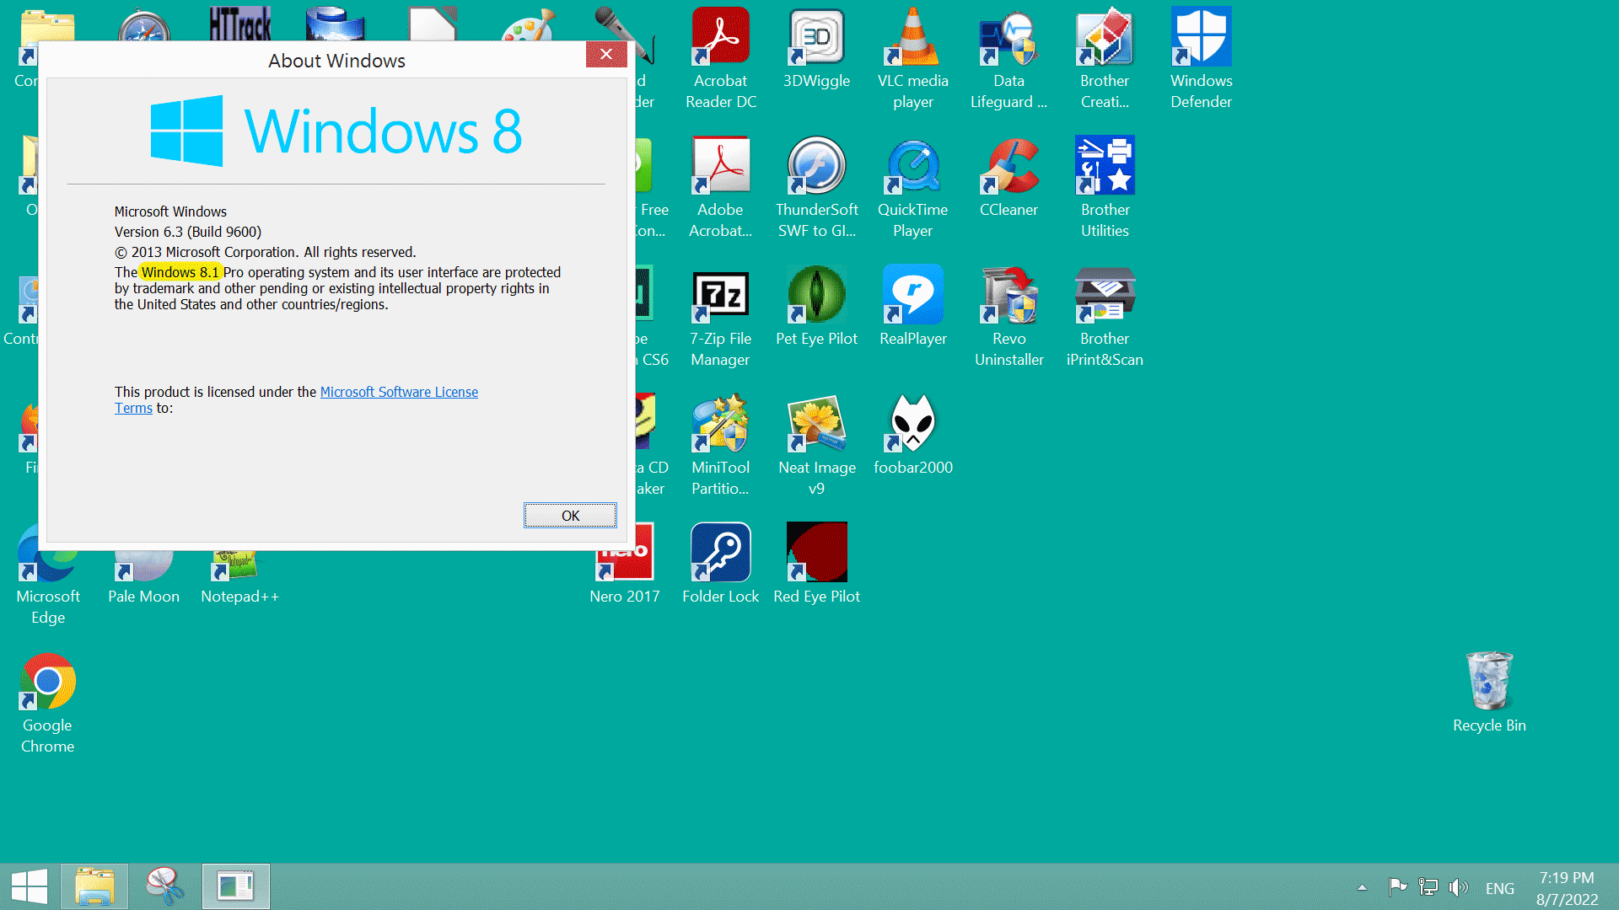Click the ENG input language indicator

[1500, 888]
